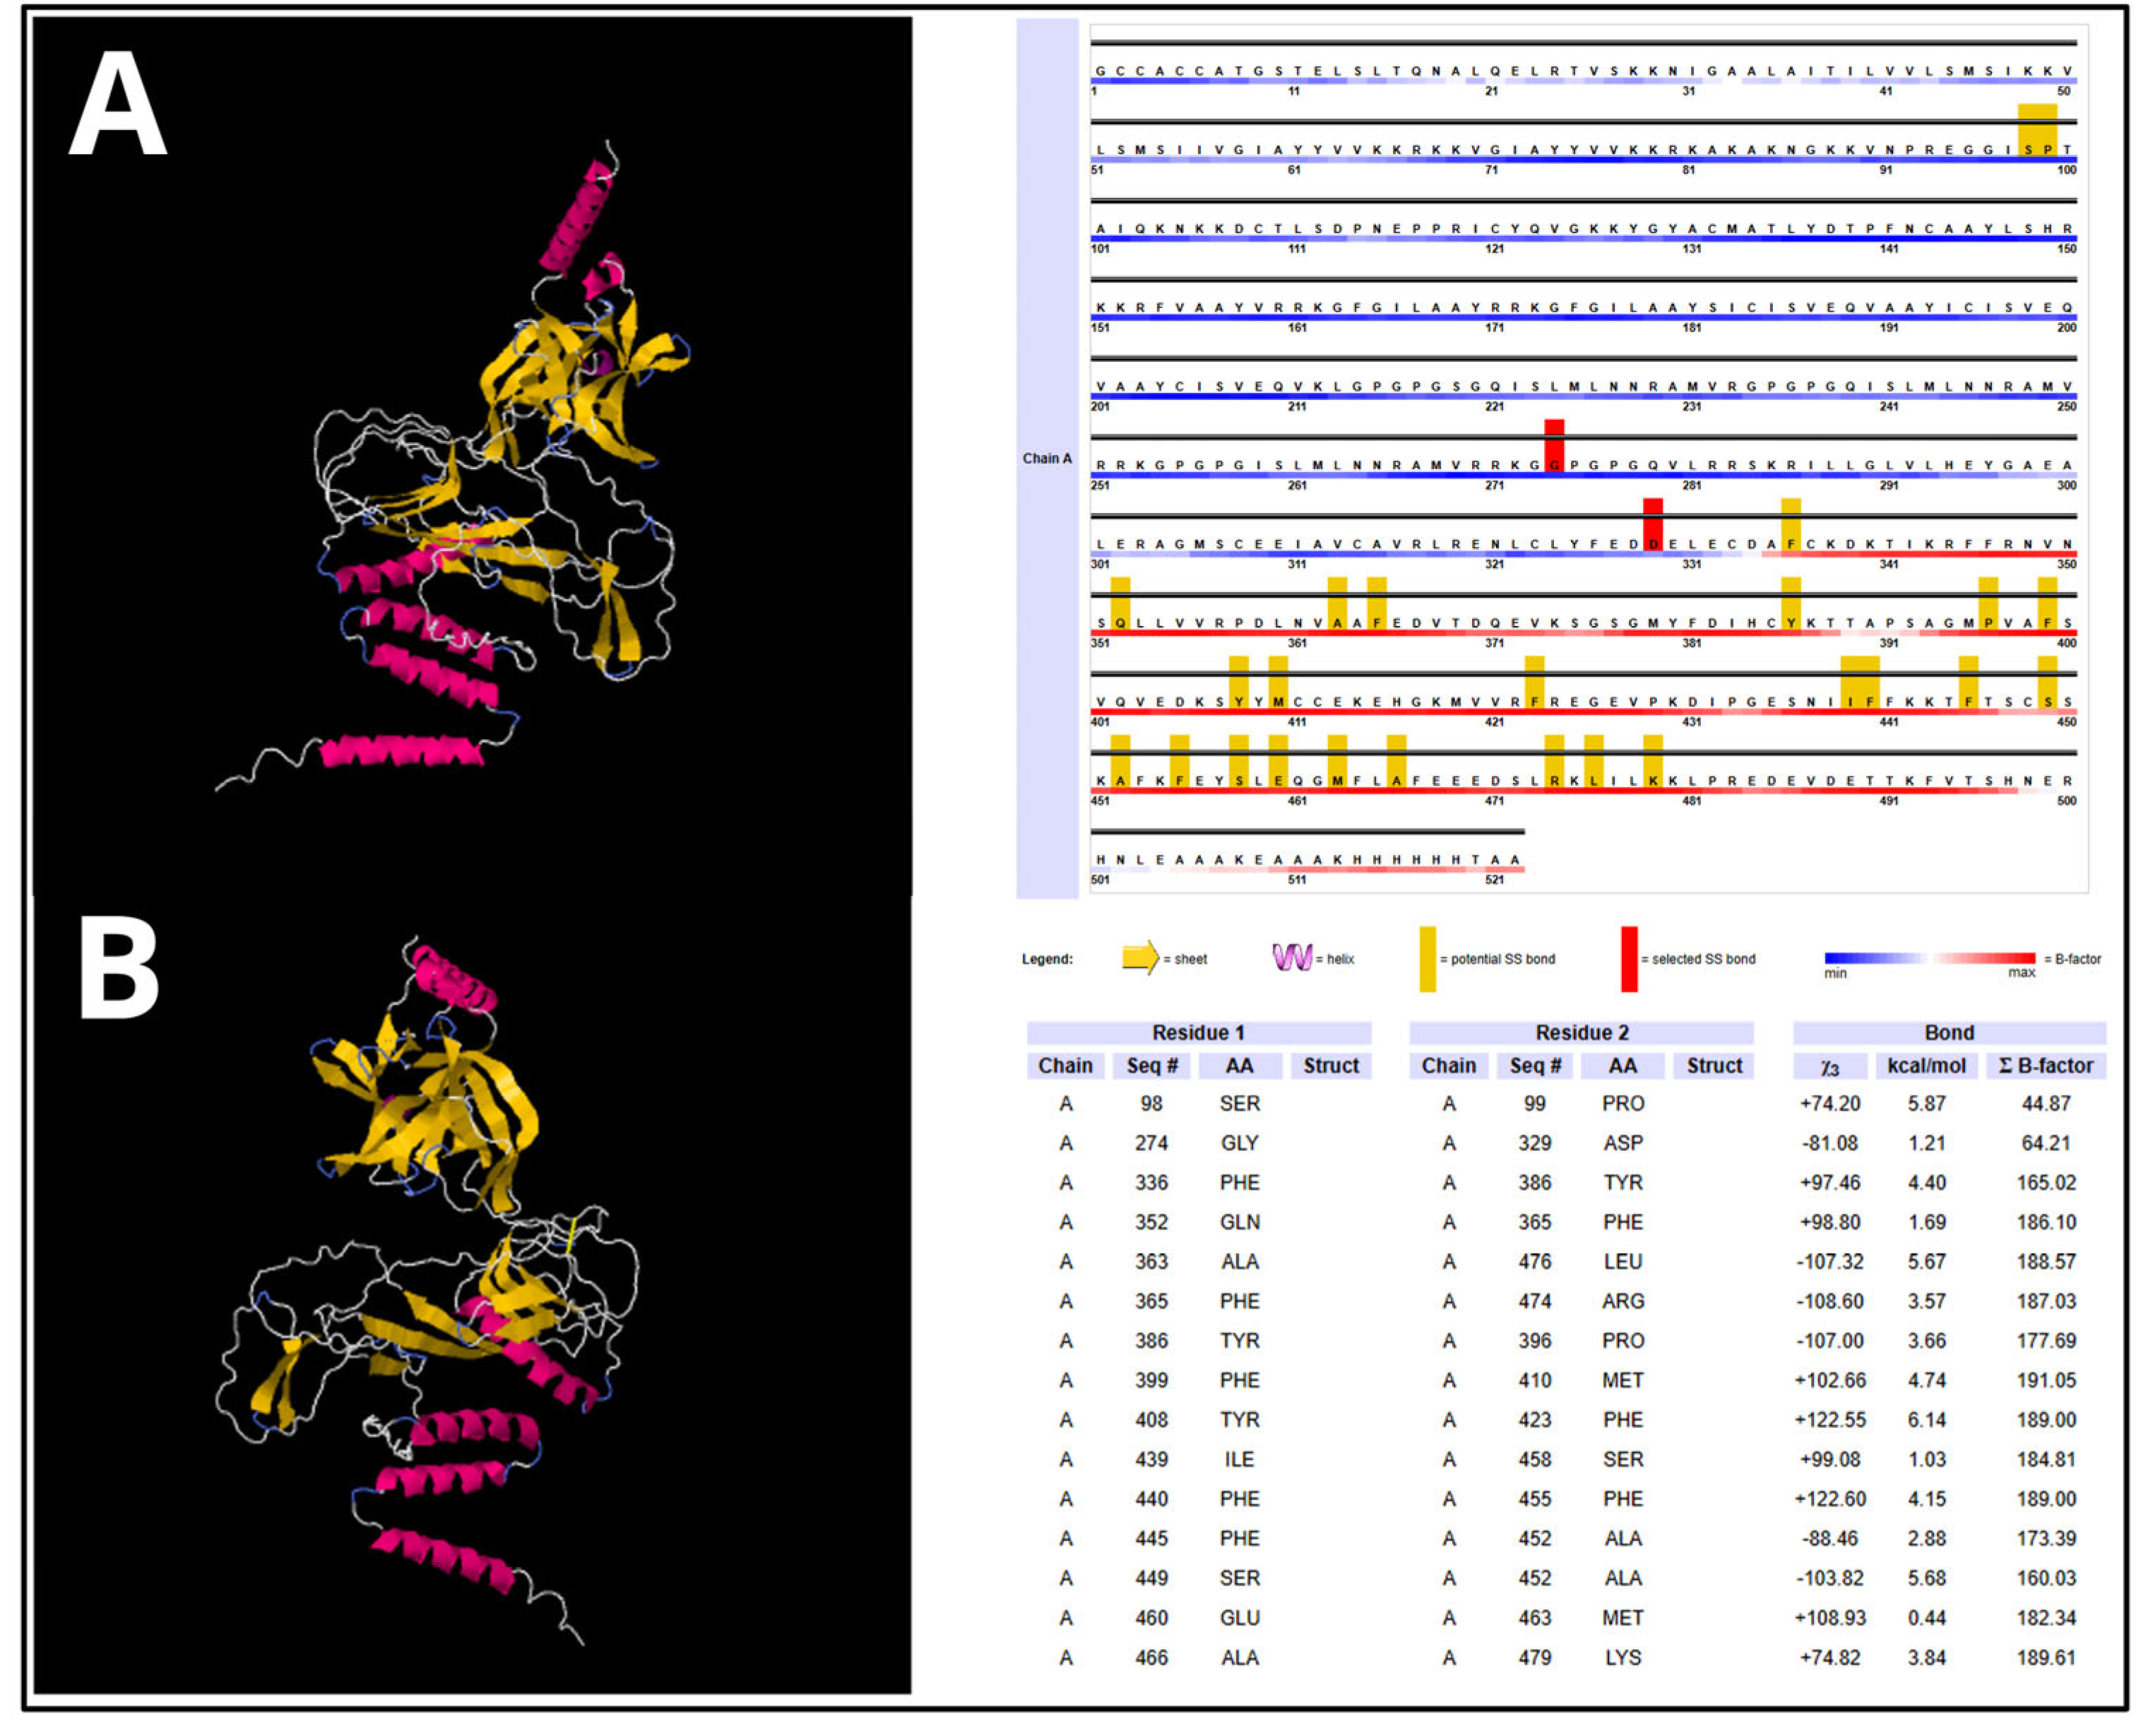Open the protein structure image labeled A

click(472, 455)
